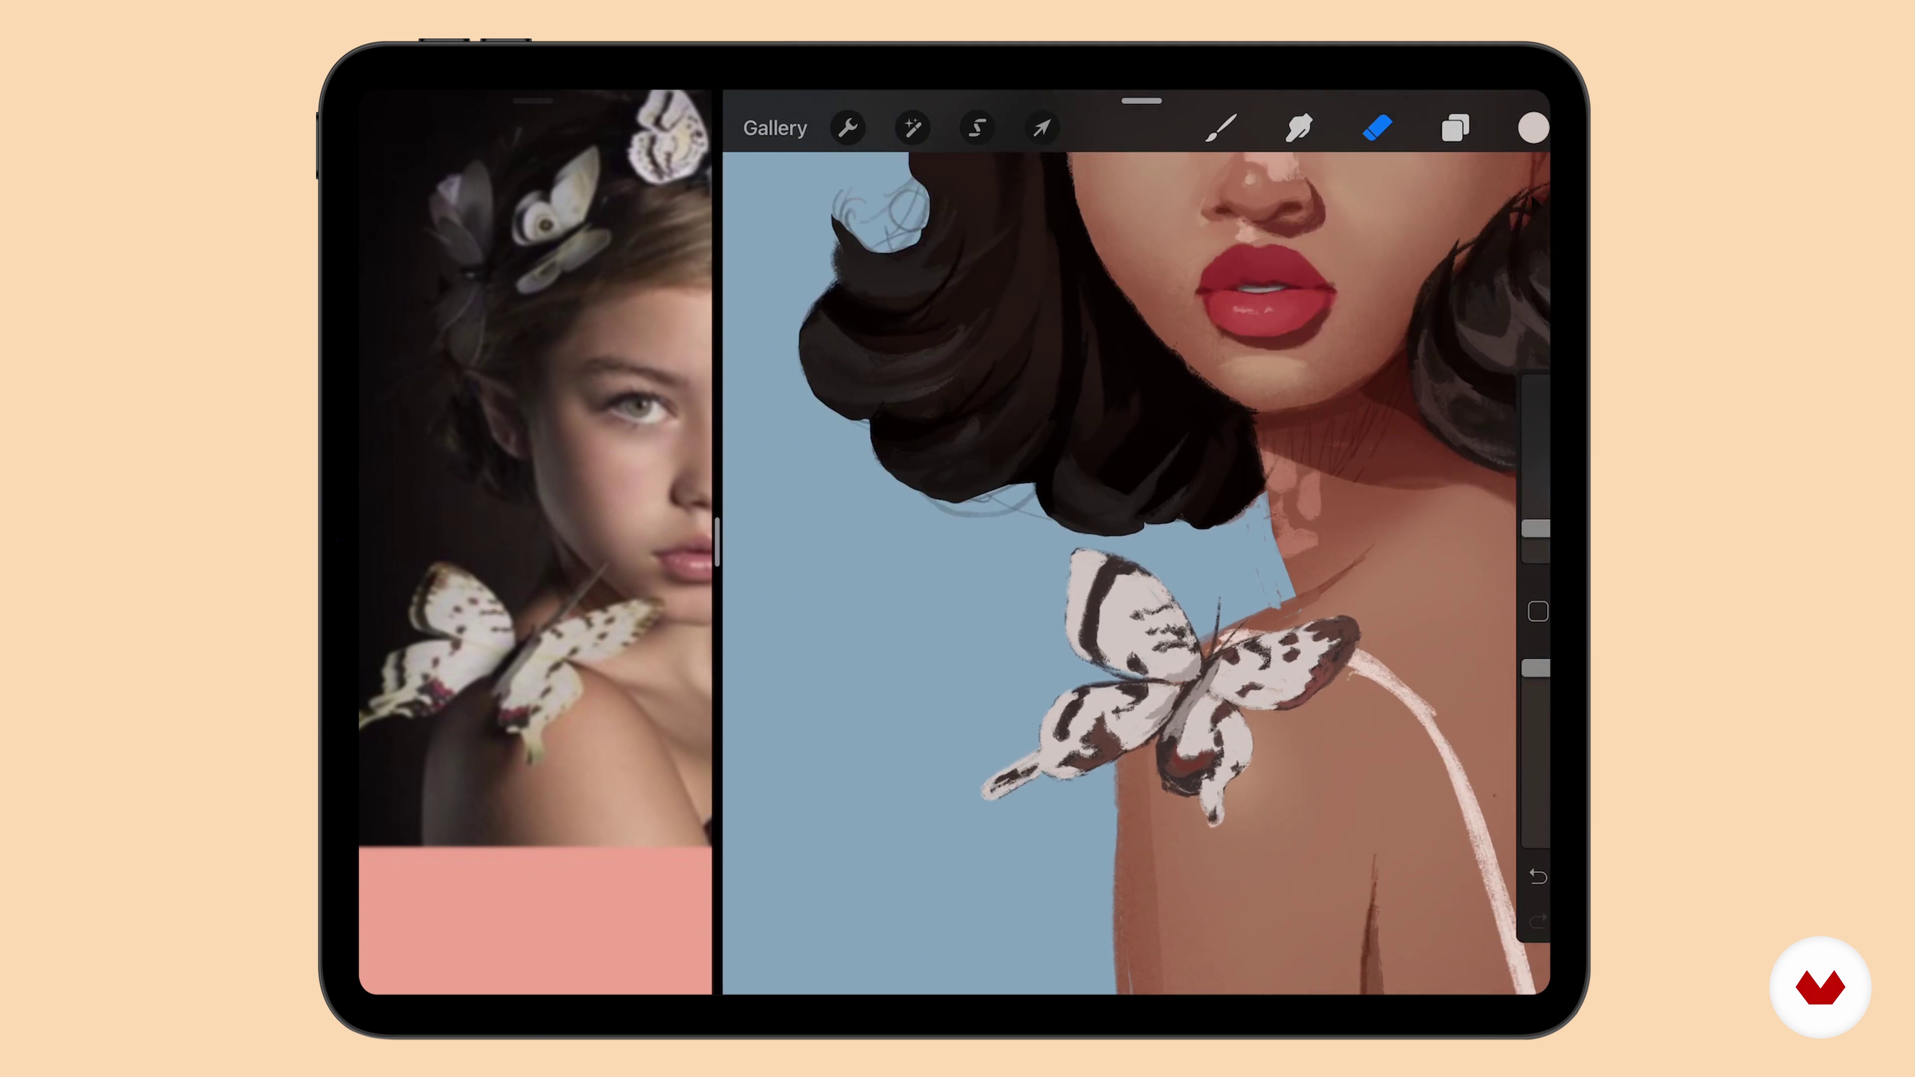This screenshot has width=1915, height=1077.
Task: Activate the Transform arrow tool
Action: pyautogui.click(x=1041, y=128)
